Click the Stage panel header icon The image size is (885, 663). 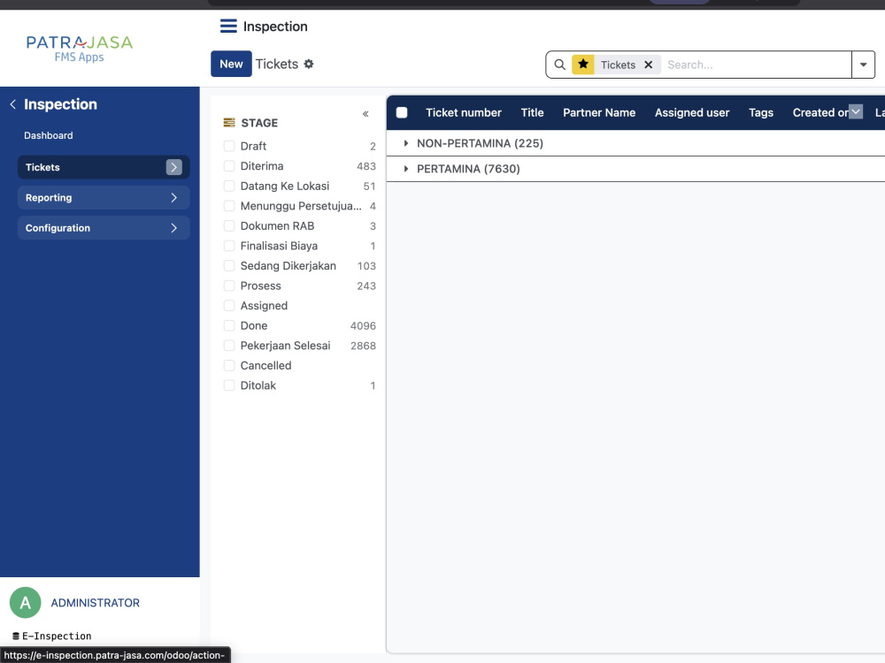[229, 122]
